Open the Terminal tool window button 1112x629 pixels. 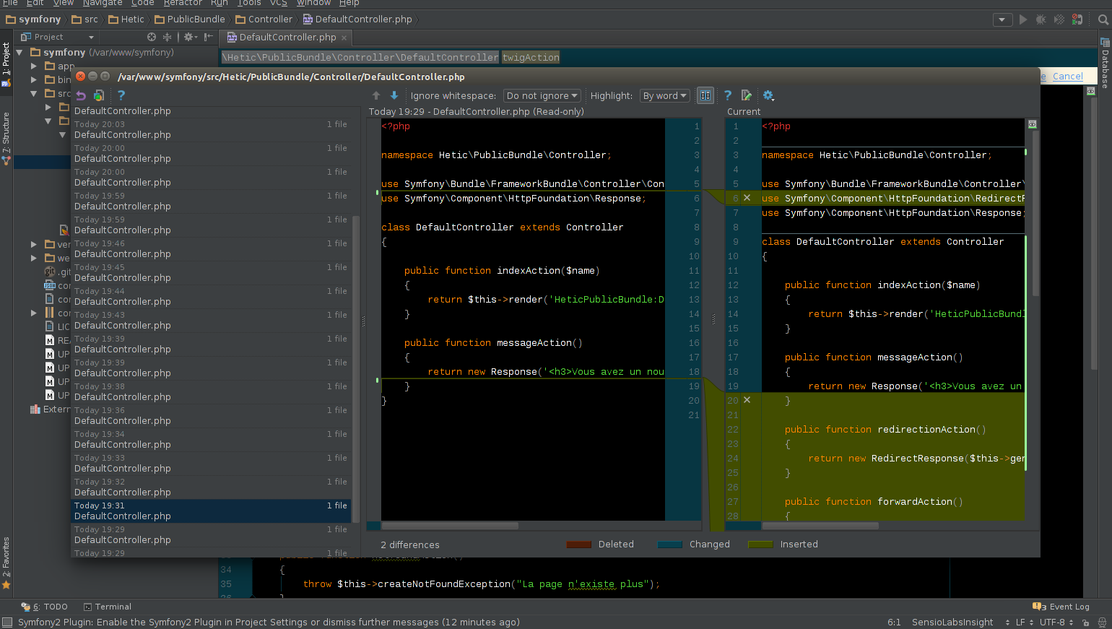coord(108,607)
